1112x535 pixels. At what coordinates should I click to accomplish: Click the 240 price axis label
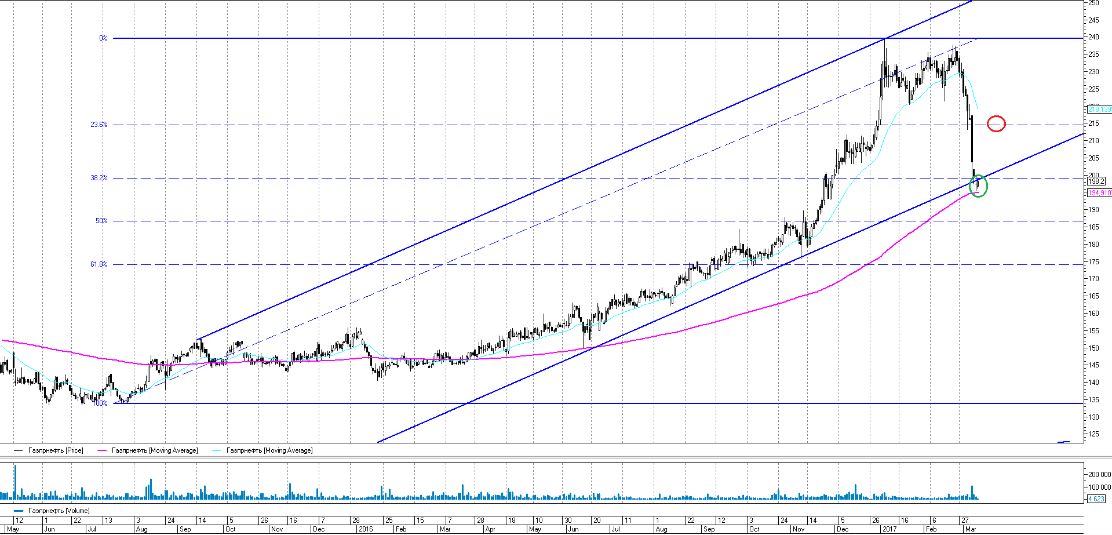point(1093,37)
